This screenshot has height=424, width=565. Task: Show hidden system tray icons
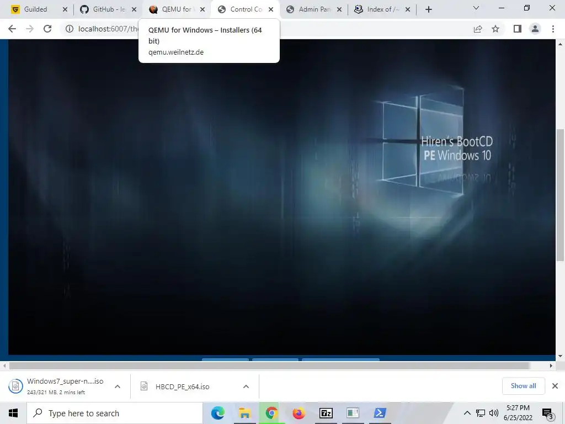(x=467, y=413)
